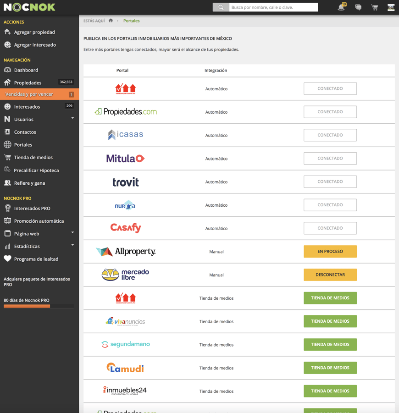399x413 pixels.
Task: Click the Tienda de medios cart icon
Action: coord(7,157)
